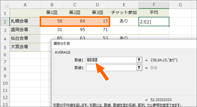Image resolution: width=197 pixels, height=107 pixels.
Task: Select column F header
Action: click(154, 5)
